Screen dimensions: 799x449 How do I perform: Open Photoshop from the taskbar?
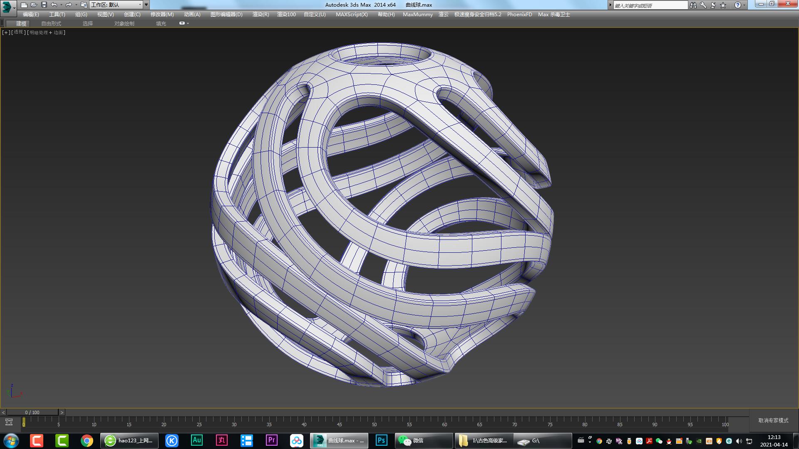point(381,440)
